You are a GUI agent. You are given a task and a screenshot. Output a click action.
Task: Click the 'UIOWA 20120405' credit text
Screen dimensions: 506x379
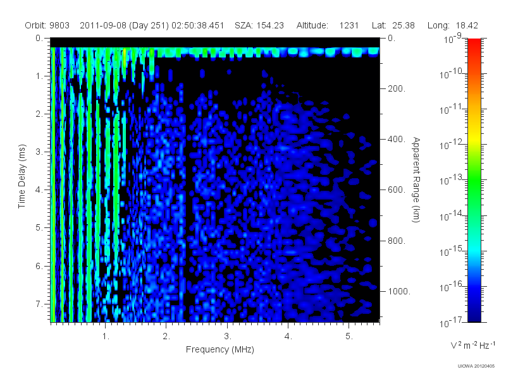(476, 366)
